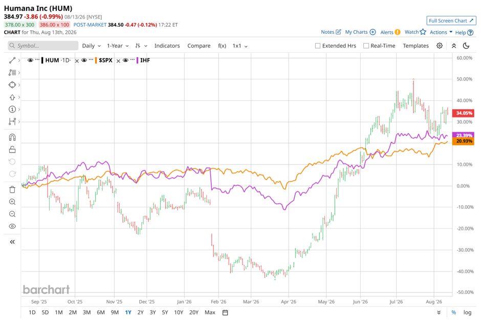
Task: Open the Actions dropdown
Action: tap(441, 32)
